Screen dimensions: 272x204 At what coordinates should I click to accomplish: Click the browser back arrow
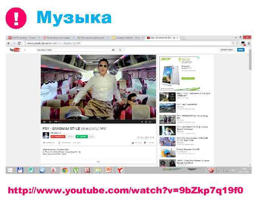click(x=9, y=43)
